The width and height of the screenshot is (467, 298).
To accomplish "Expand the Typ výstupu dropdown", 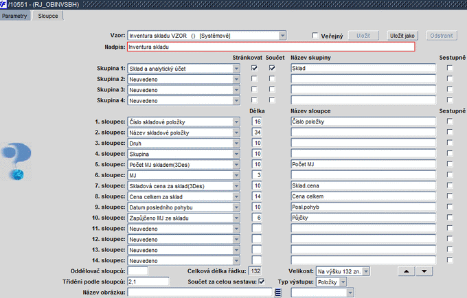I will coord(343,282).
